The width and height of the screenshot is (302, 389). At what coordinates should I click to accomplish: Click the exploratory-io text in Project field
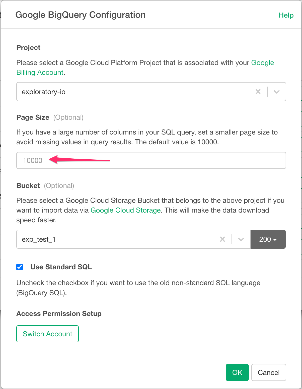(x=44, y=92)
